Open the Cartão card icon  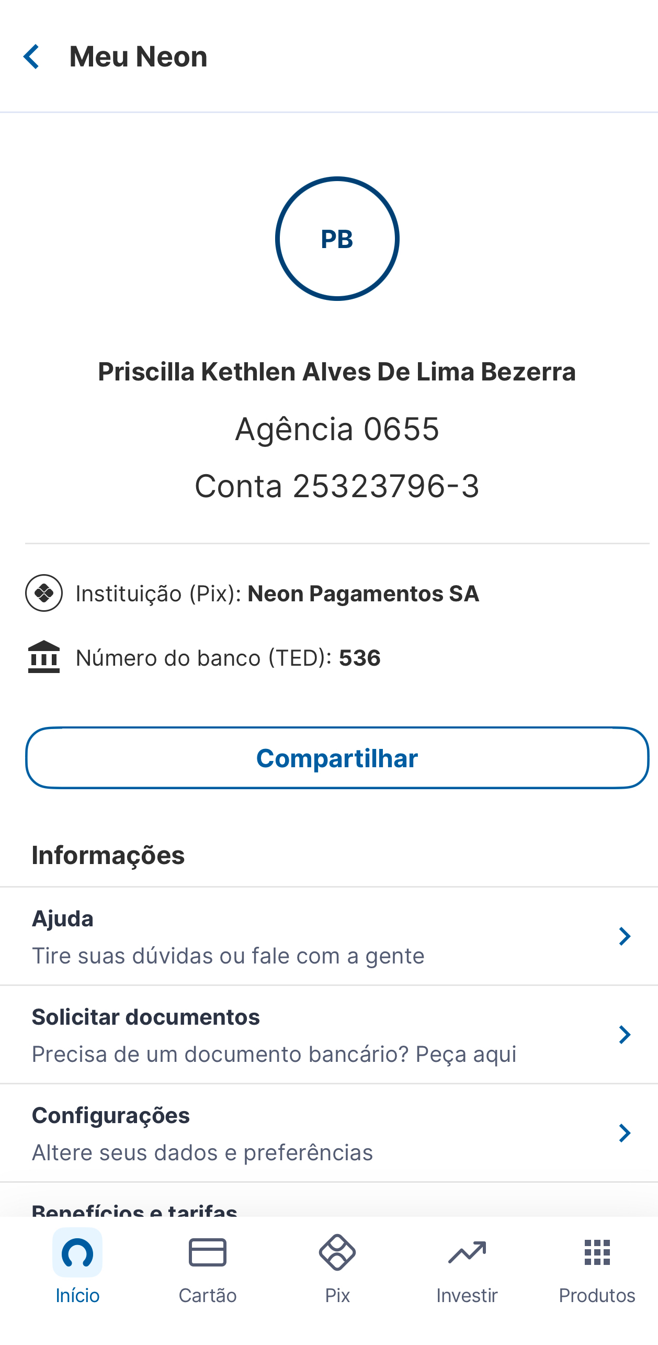coord(208,1253)
